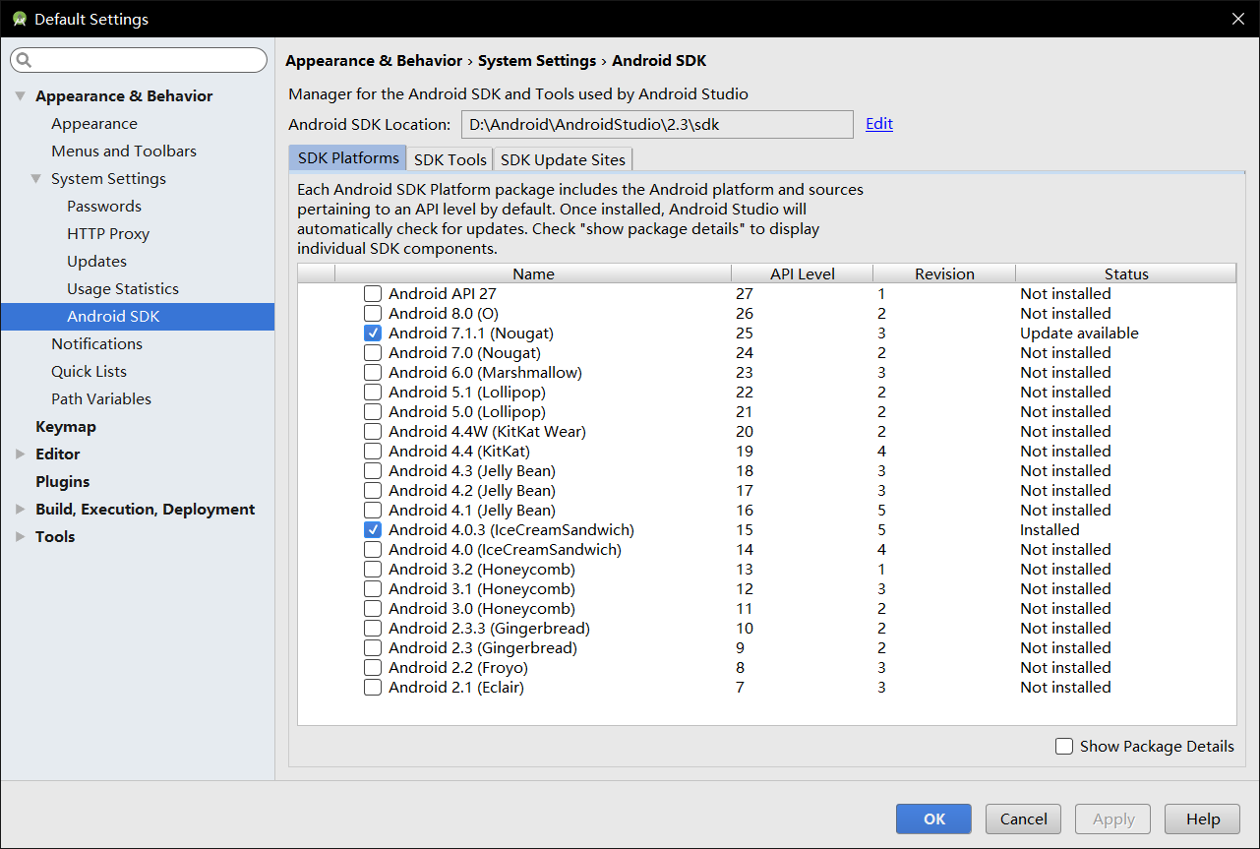The image size is (1260, 849).
Task: Check the Android 7.0 (Nougat) checkbox
Action: tap(373, 352)
